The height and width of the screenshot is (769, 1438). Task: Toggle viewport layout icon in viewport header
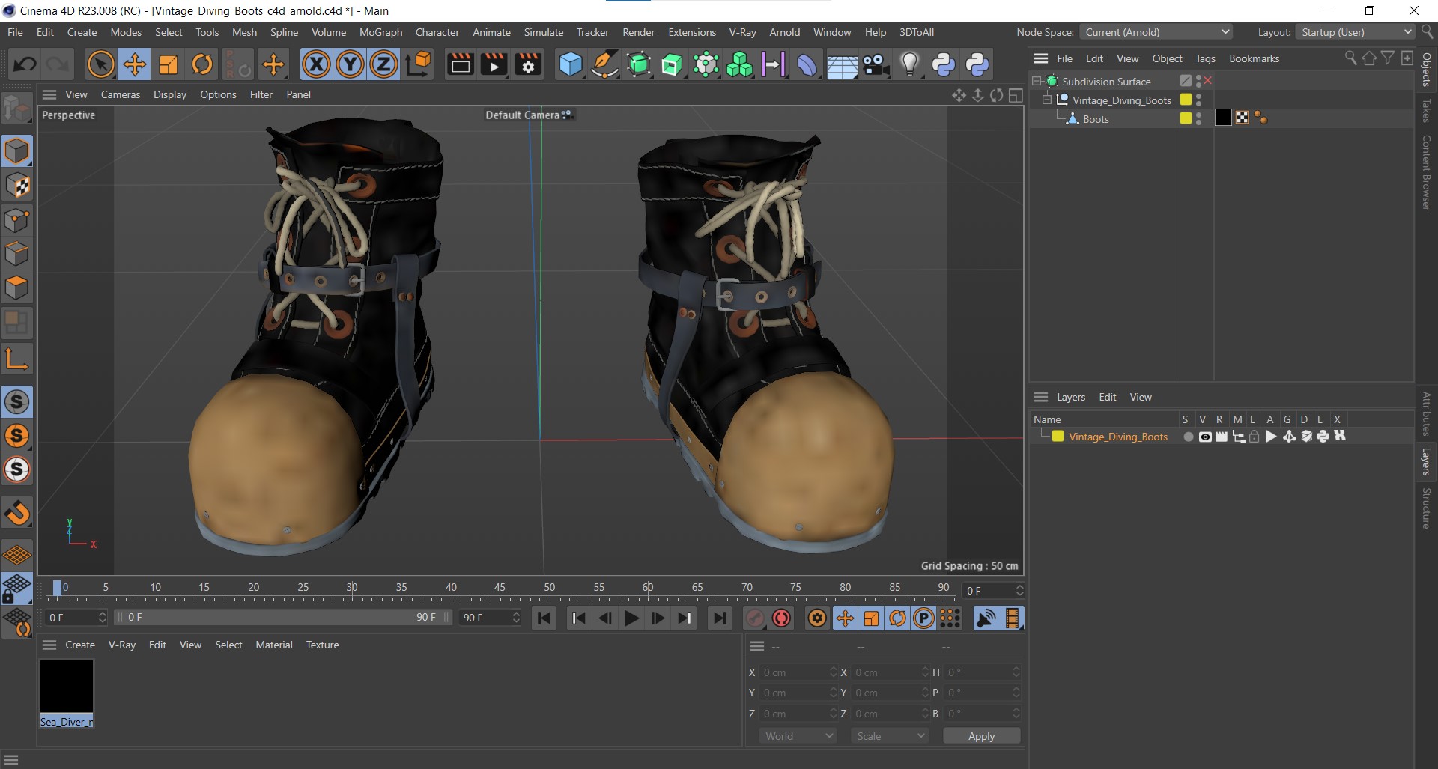pyautogui.click(x=1016, y=95)
